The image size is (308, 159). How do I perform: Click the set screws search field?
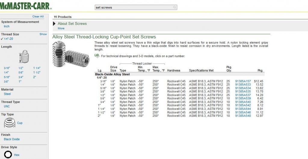(136, 7)
